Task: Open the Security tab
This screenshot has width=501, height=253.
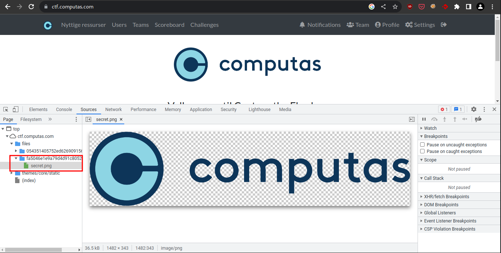Action: (229, 110)
